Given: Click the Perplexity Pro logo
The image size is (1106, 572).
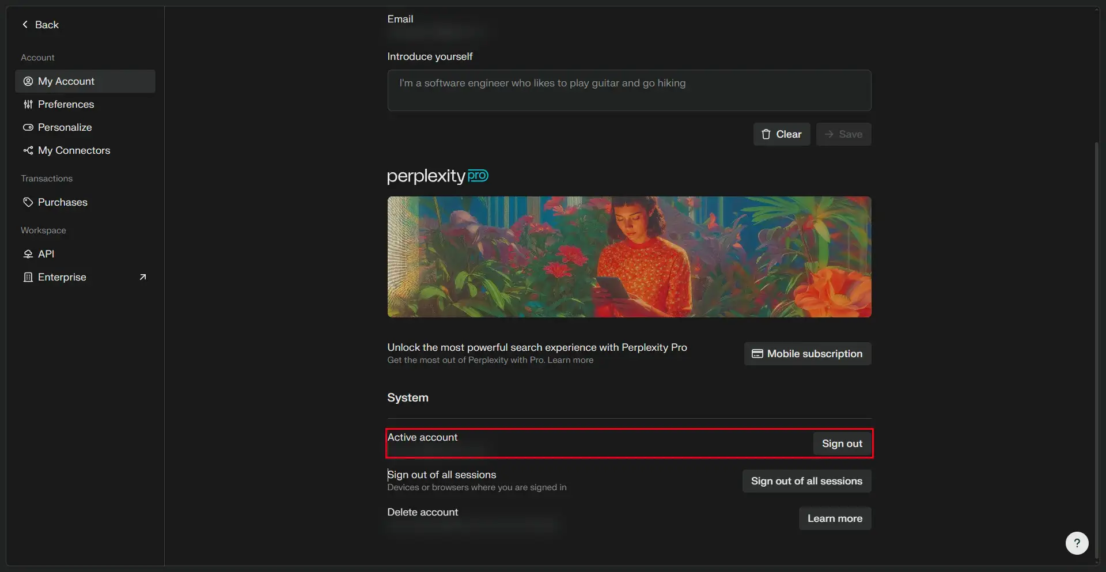Looking at the screenshot, I should [x=438, y=176].
